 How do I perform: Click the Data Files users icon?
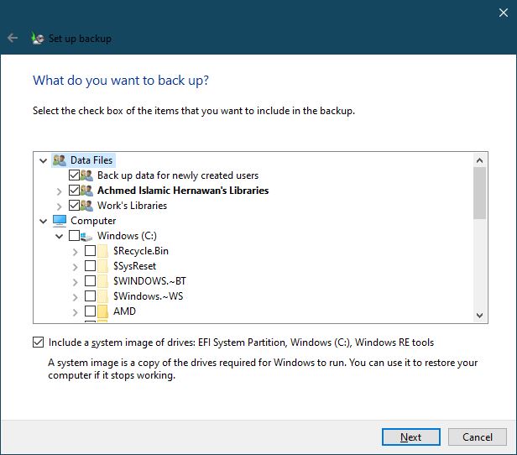click(x=60, y=160)
